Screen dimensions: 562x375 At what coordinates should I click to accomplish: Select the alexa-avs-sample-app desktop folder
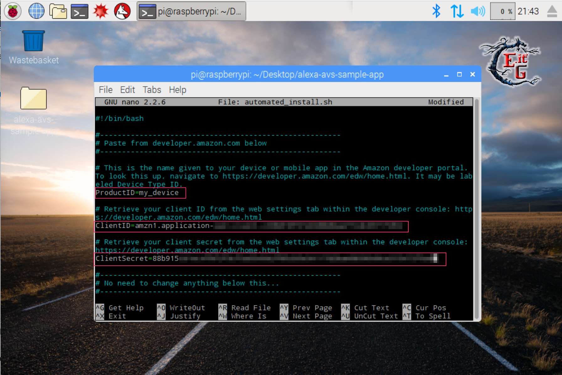[x=34, y=111]
